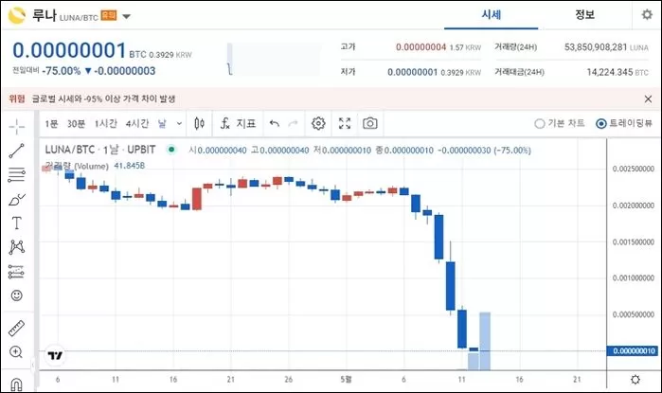Select the trend line drawing tool
The image size is (662, 393).
(17, 151)
